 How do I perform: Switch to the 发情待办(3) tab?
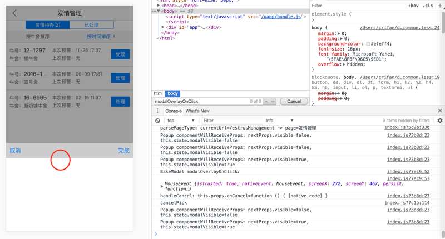[48, 25]
